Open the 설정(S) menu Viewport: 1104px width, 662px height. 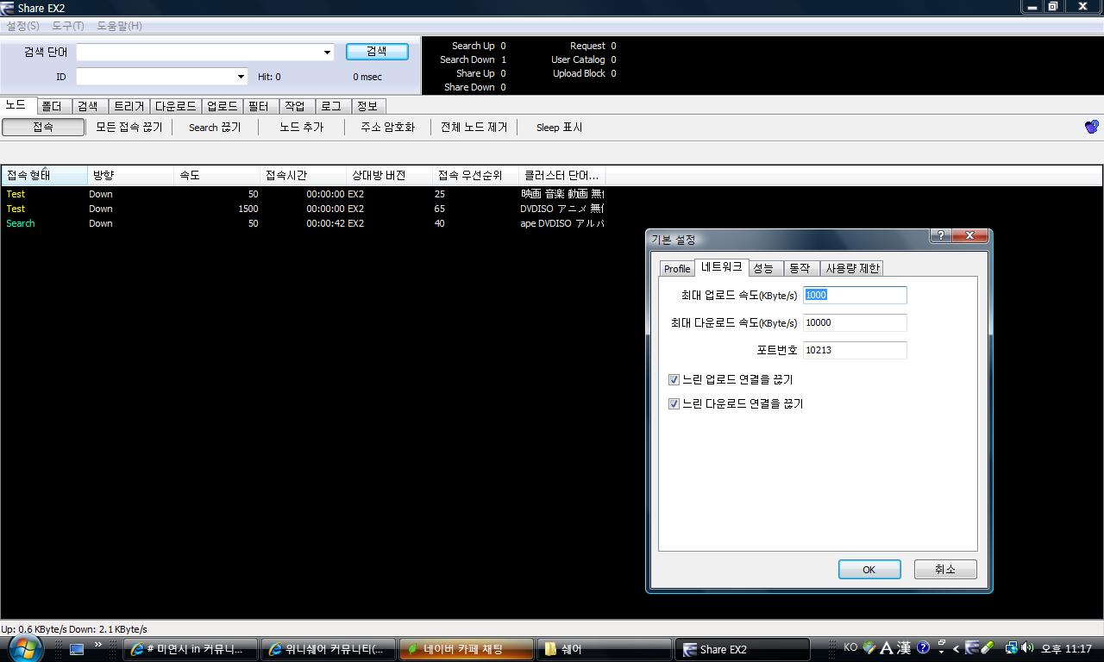coord(22,26)
